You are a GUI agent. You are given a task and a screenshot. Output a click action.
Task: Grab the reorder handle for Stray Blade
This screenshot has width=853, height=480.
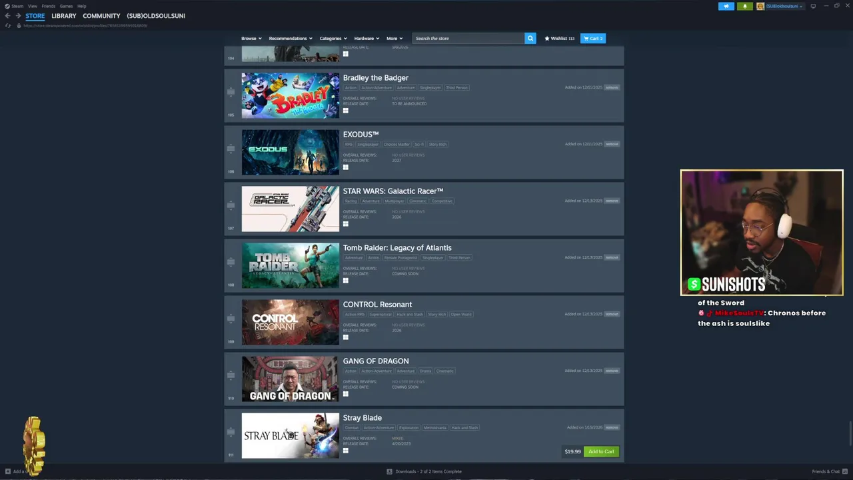(231, 432)
